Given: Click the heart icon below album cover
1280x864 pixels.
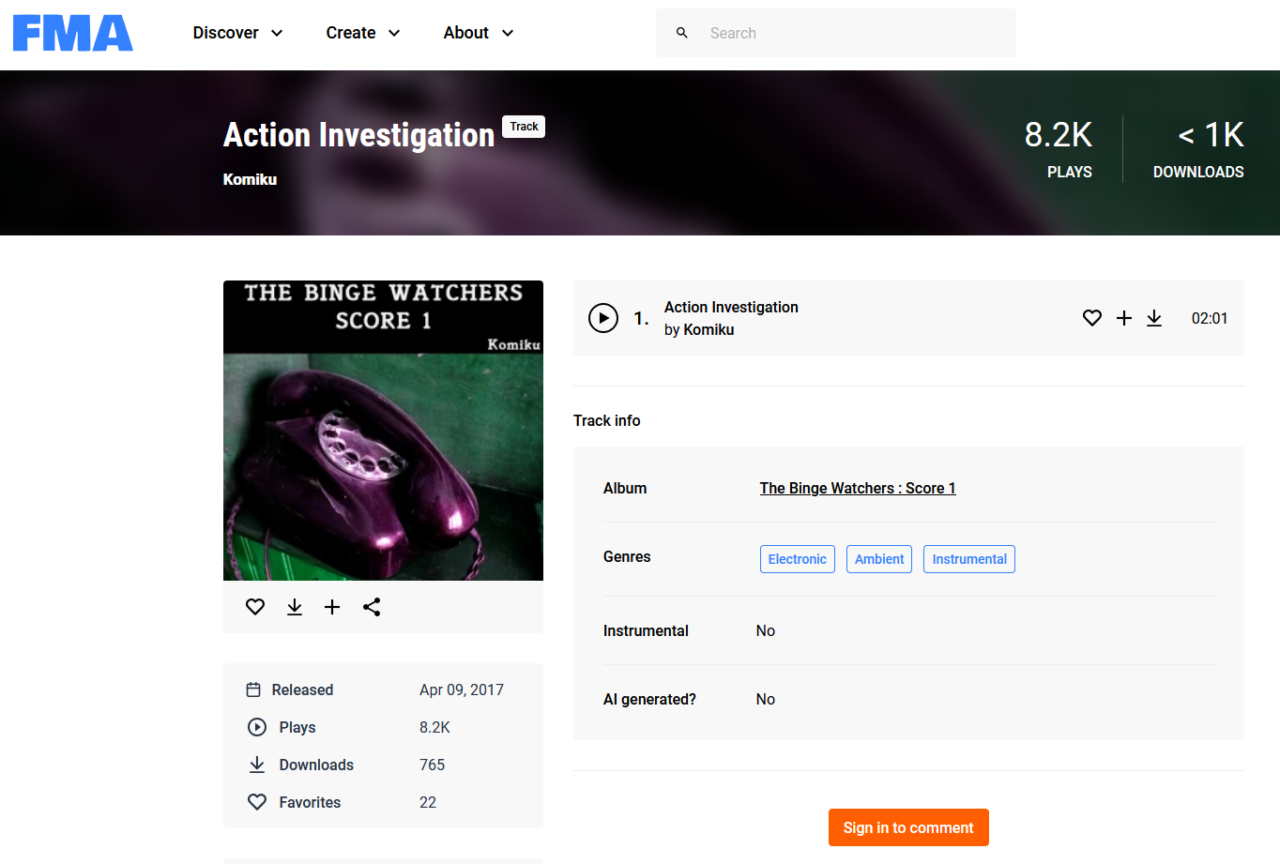Looking at the screenshot, I should [x=255, y=607].
